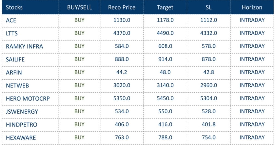Viewport: 277px width, 145px height.
Task: Click the HINDPETRO stock name
Action: tap(21, 125)
